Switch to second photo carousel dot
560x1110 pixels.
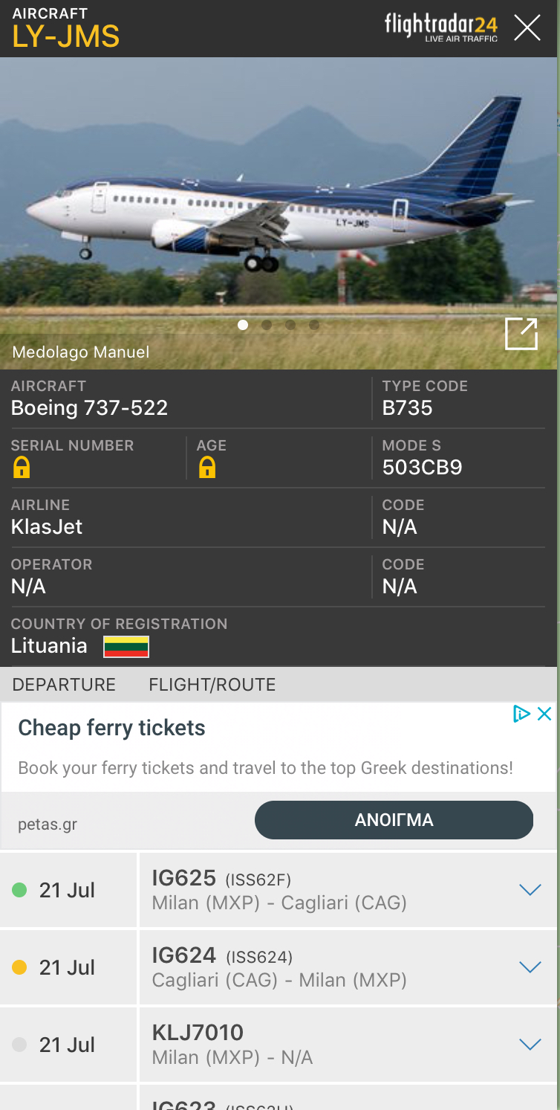tap(267, 325)
